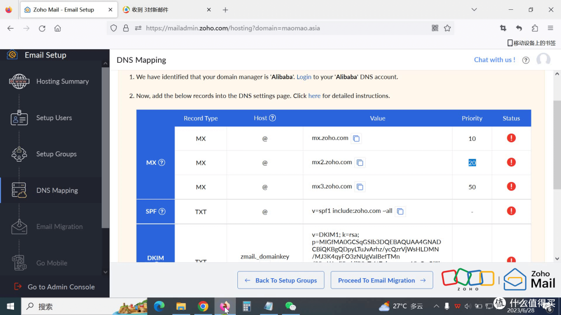561x315 pixels.
Task: Open the 'here' detailed instructions link
Action: (314, 96)
